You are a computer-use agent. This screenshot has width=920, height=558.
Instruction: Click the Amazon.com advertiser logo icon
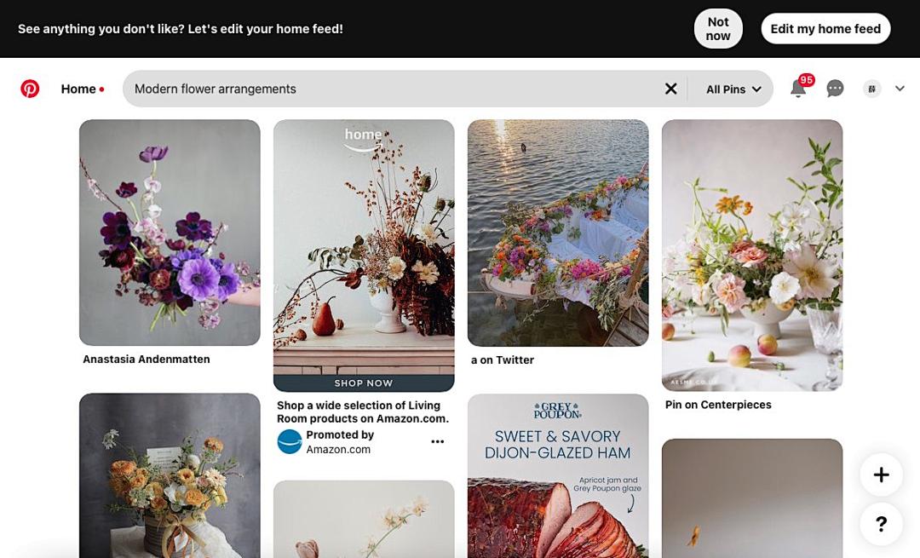(290, 442)
